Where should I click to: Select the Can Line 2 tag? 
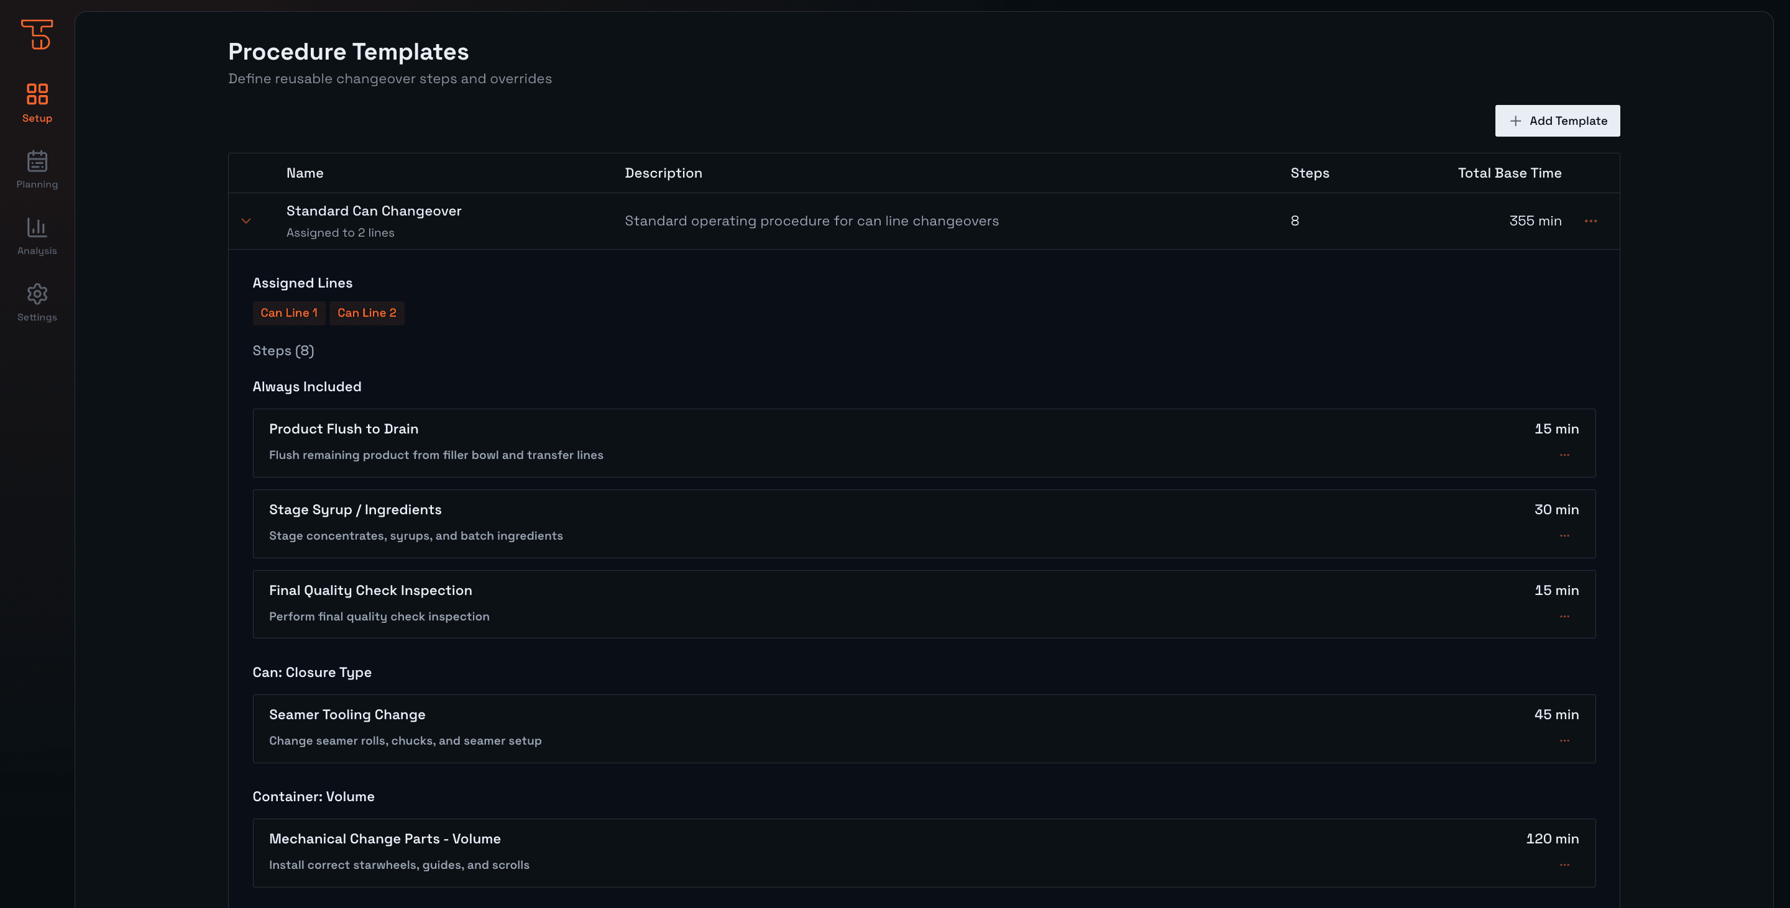pyautogui.click(x=366, y=313)
